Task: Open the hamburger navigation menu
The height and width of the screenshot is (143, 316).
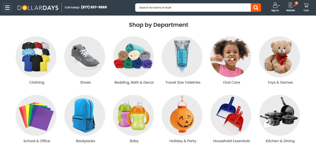Action: pyautogui.click(x=7, y=8)
